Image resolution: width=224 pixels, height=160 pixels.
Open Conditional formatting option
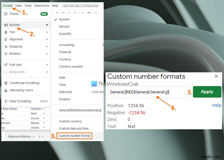point(26,83)
